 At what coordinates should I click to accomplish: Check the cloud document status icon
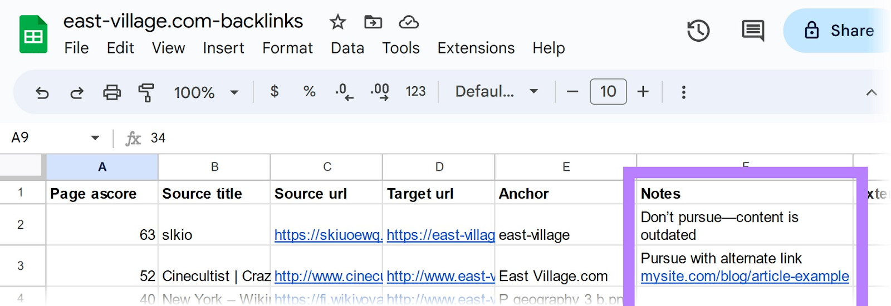(x=409, y=22)
